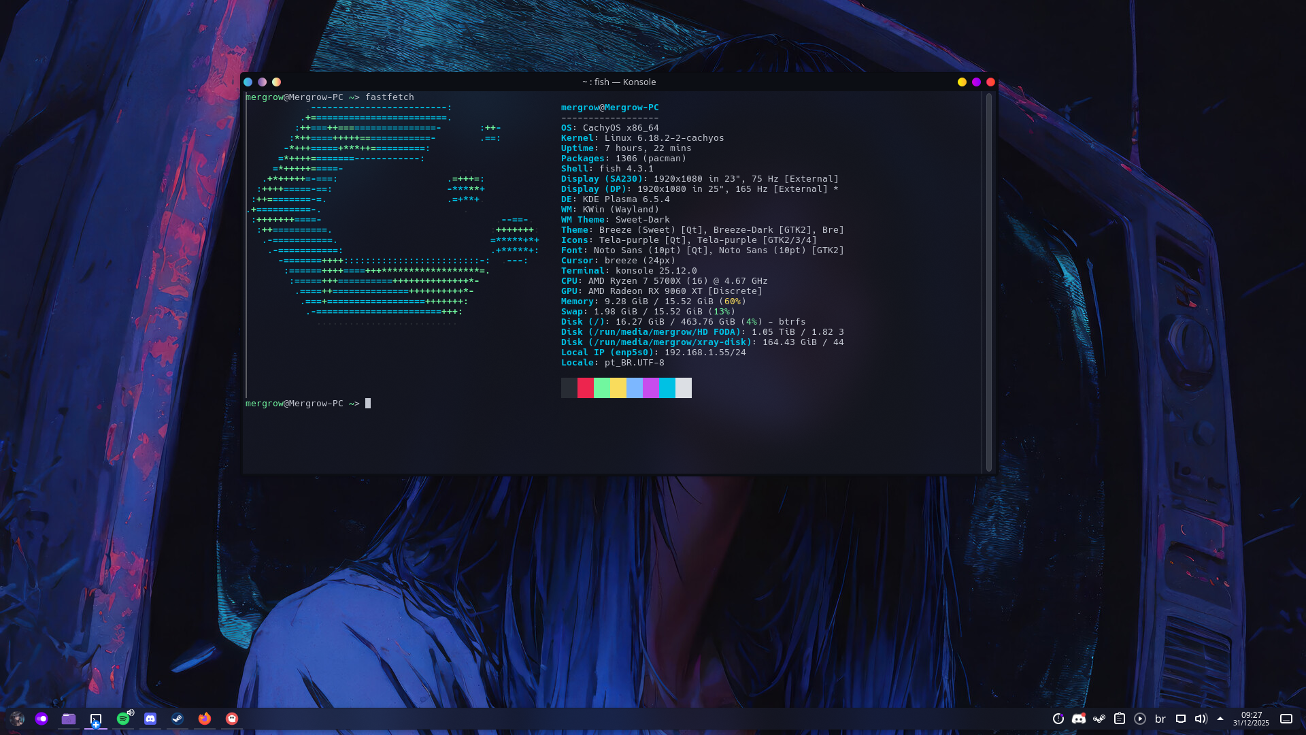Open the Konsole terminal taskbar icon
Screen dimensions: 1306x735
click(x=96, y=719)
